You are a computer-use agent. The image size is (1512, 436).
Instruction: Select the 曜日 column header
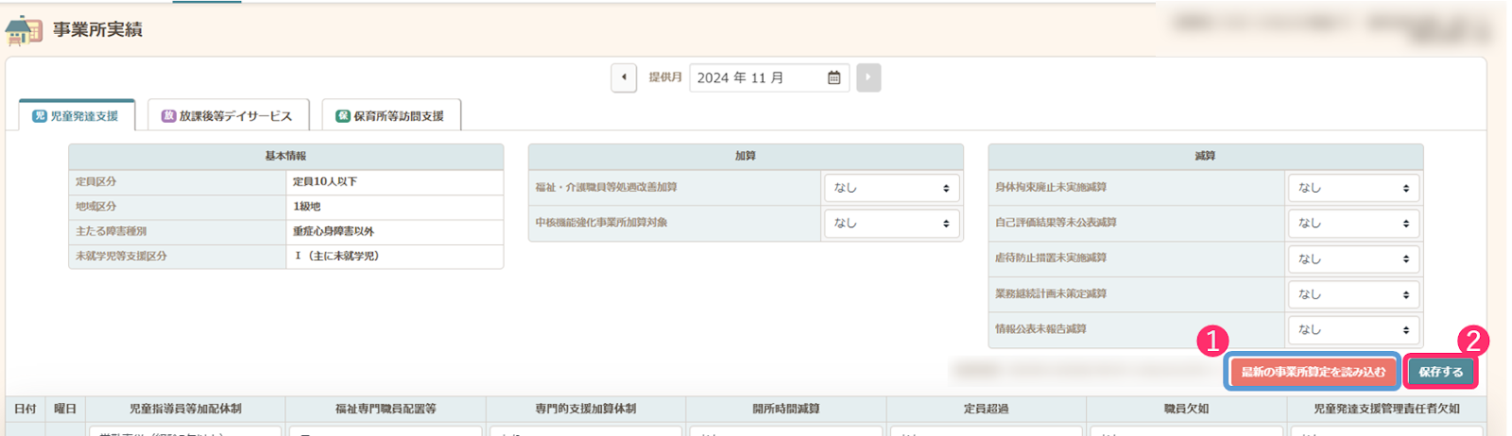coord(65,409)
